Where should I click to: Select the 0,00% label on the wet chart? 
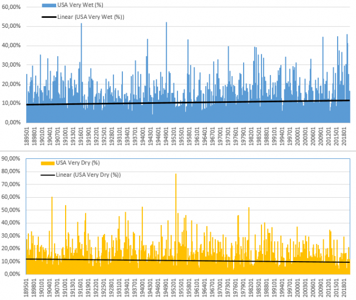coord(13,122)
